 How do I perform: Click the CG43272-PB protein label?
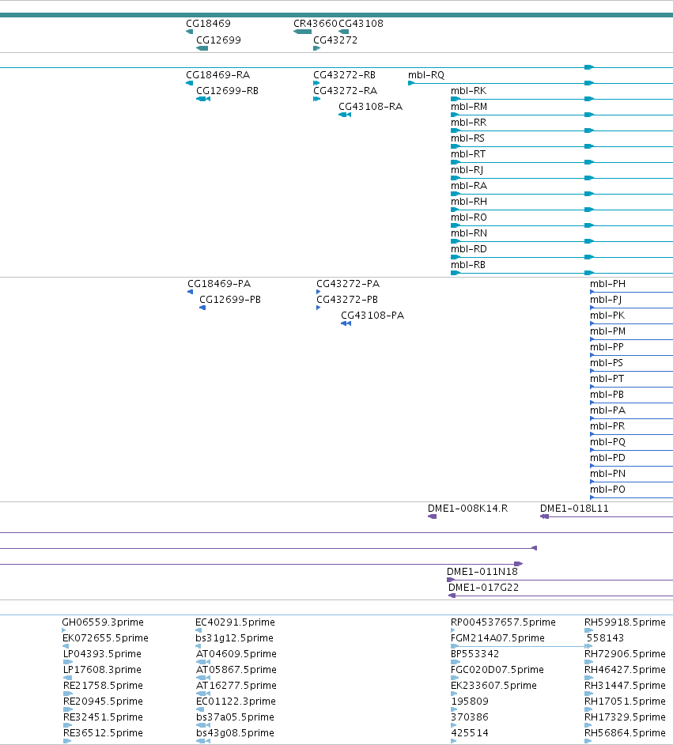346,299
